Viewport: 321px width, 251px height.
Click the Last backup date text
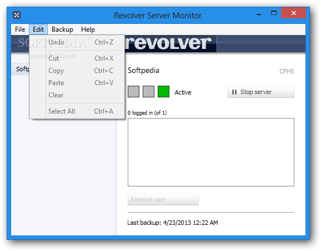[x=173, y=223]
